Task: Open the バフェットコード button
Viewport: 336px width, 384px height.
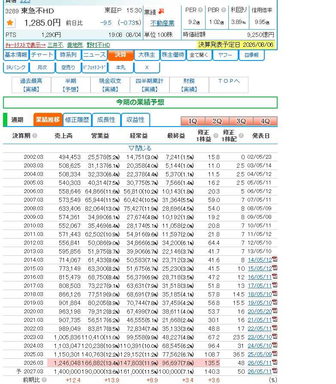Action: coord(94,68)
